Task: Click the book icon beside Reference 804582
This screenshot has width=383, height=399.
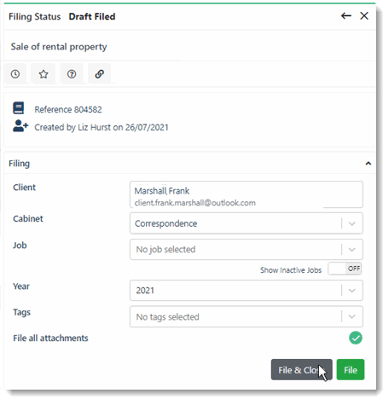Action: (19, 108)
